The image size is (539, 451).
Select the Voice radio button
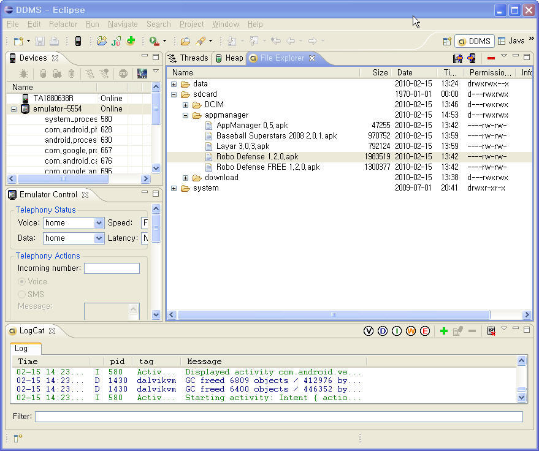[x=21, y=282]
